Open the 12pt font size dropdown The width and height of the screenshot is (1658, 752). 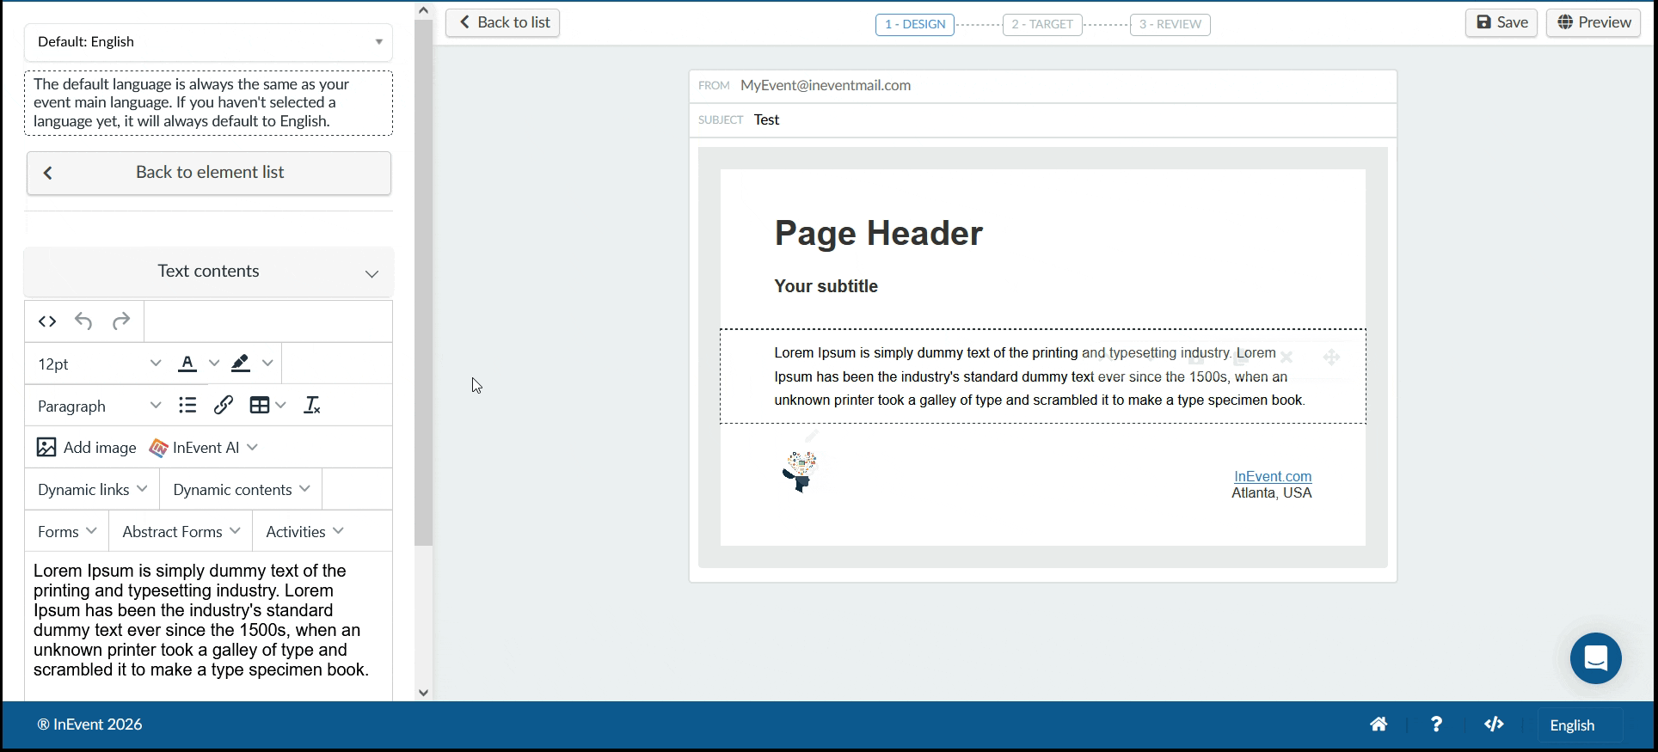click(99, 364)
